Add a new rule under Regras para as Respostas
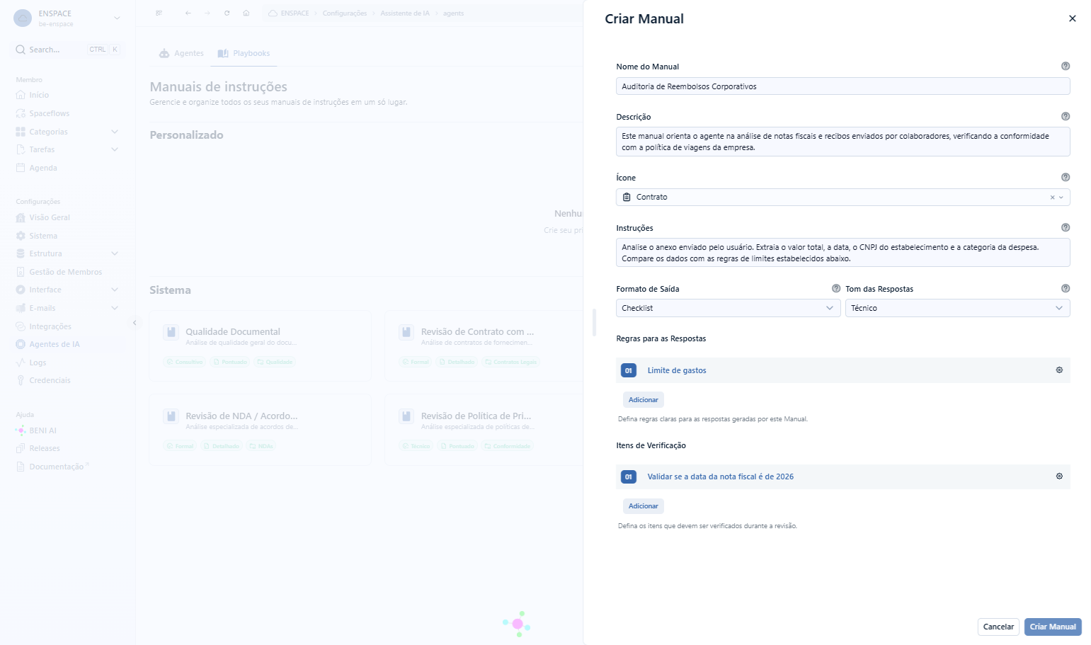The height and width of the screenshot is (645, 1091). [644, 400]
